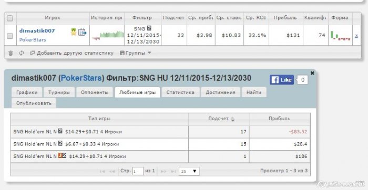Click the 33.1% ROI value
The height and width of the screenshot is (190, 368).
257,35
